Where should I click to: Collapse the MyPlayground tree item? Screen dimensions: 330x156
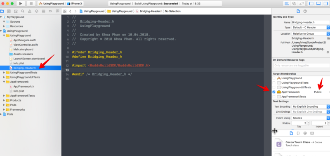[x=1, y=17]
